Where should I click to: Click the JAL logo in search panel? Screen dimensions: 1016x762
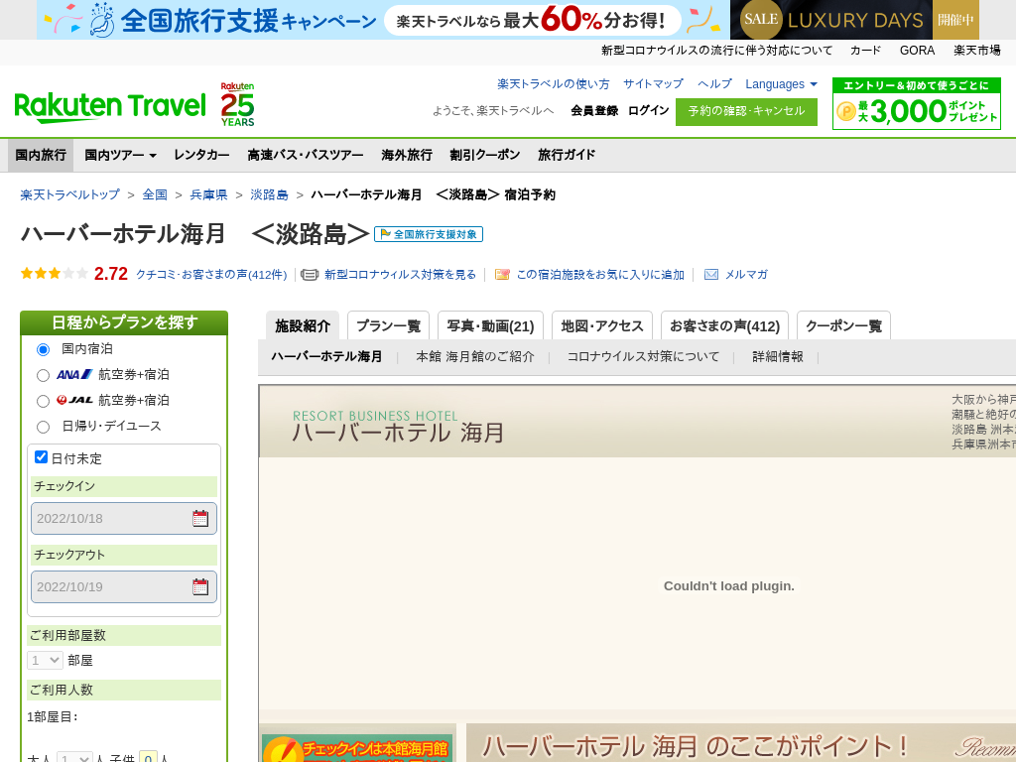74,401
